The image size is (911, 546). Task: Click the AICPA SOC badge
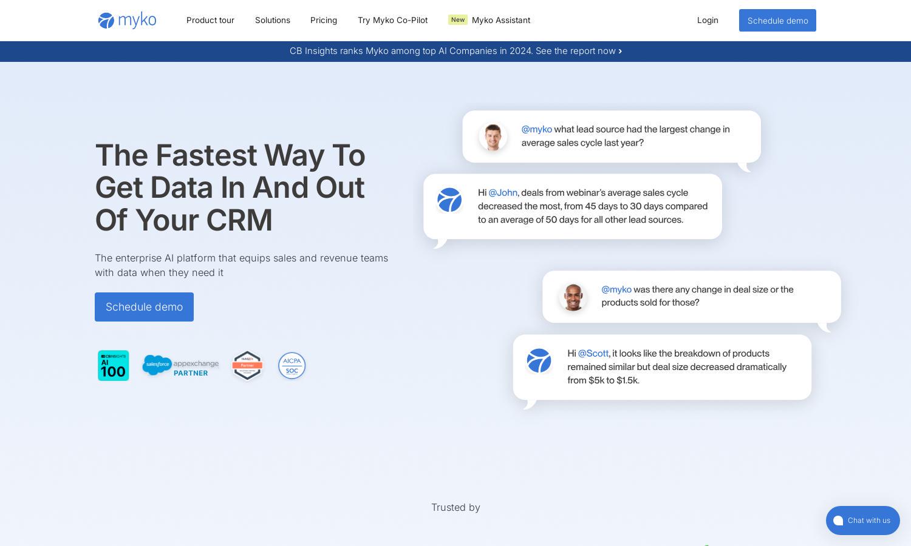(292, 365)
